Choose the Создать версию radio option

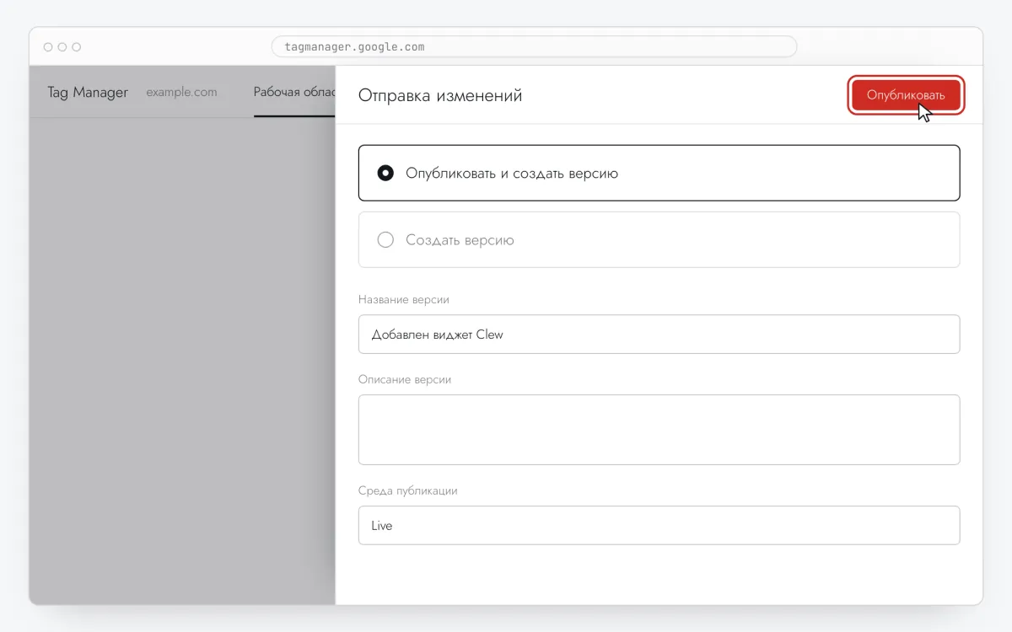[659, 239]
